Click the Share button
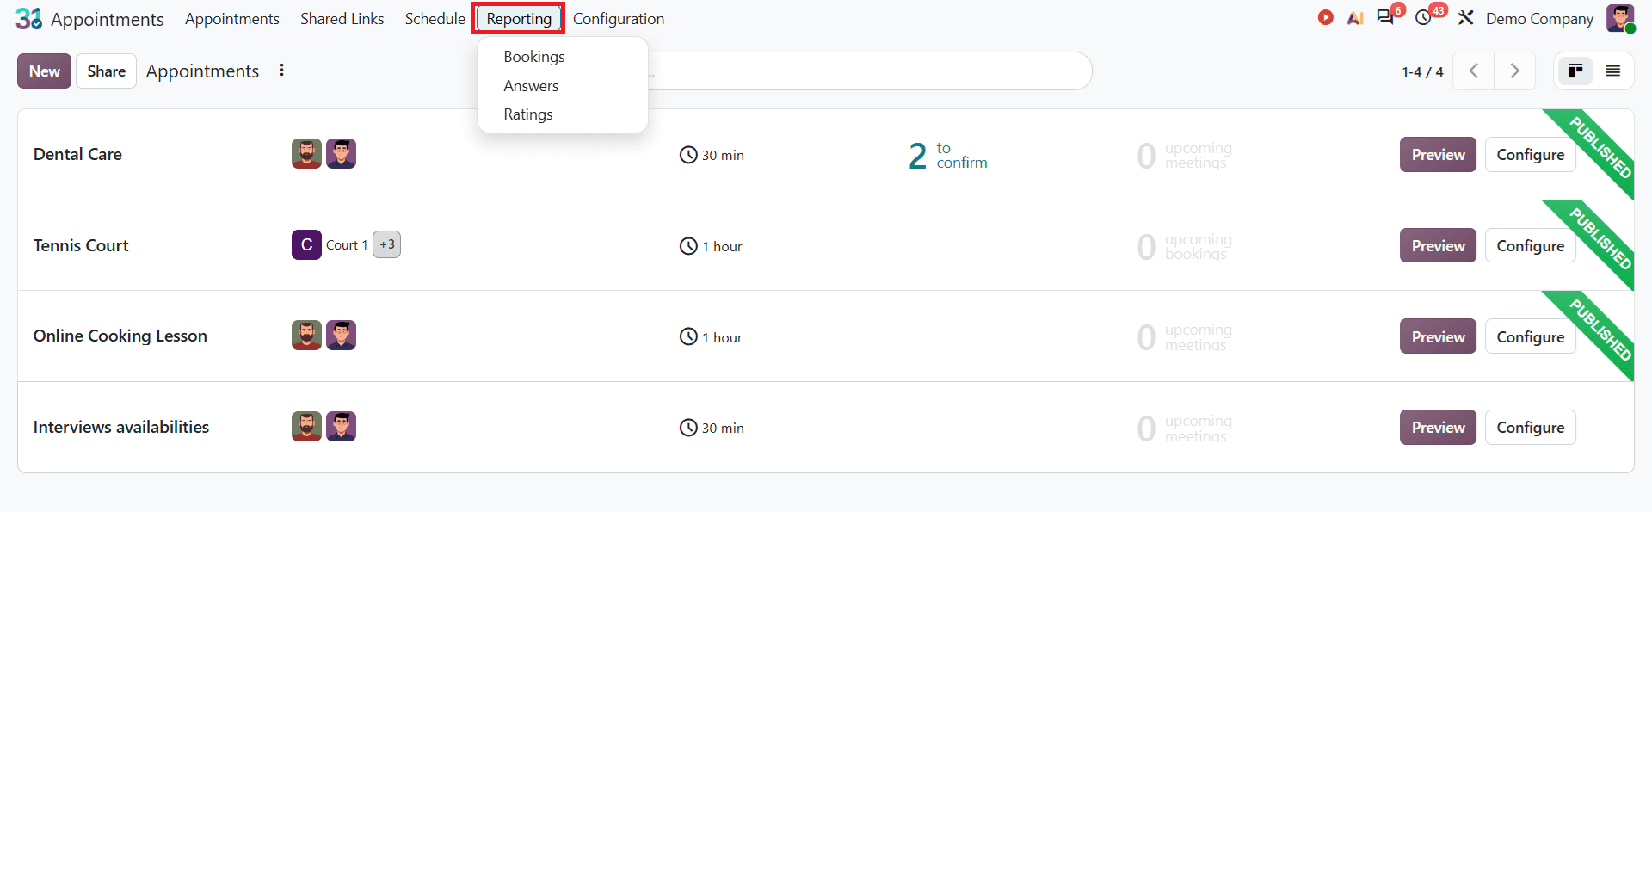1652x888 pixels. coord(106,71)
